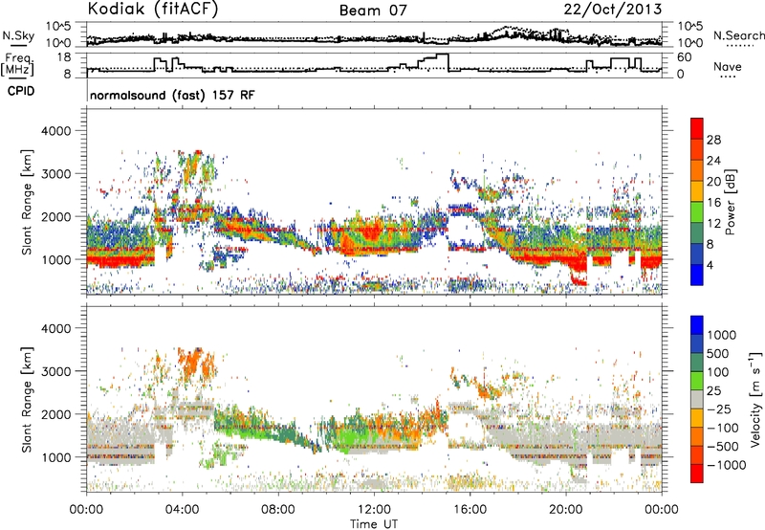Select the "Freq. [MHz]" axis label
This screenshot has height=530, width=765.
(x=18, y=64)
